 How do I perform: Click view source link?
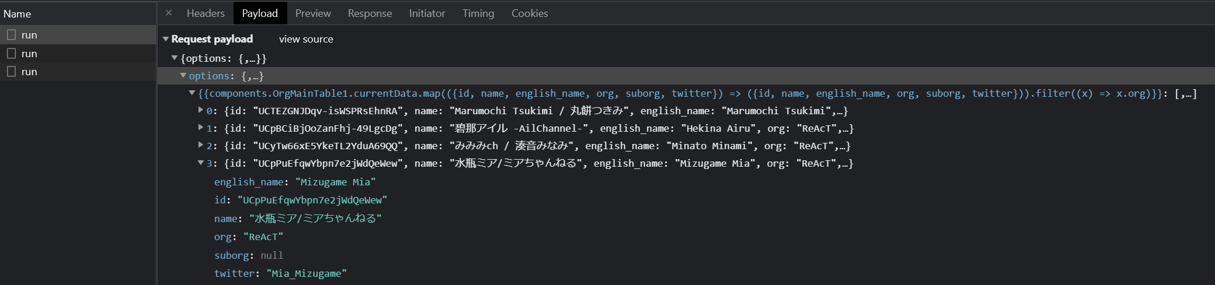306,39
